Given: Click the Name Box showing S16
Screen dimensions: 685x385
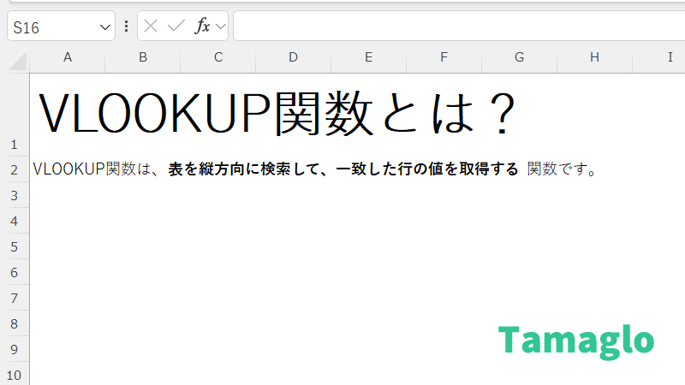Looking at the screenshot, I should (x=51, y=27).
